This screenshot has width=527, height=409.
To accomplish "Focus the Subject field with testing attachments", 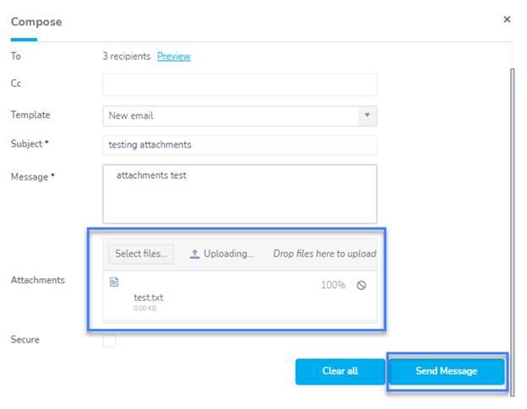I will tap(240, 145).
